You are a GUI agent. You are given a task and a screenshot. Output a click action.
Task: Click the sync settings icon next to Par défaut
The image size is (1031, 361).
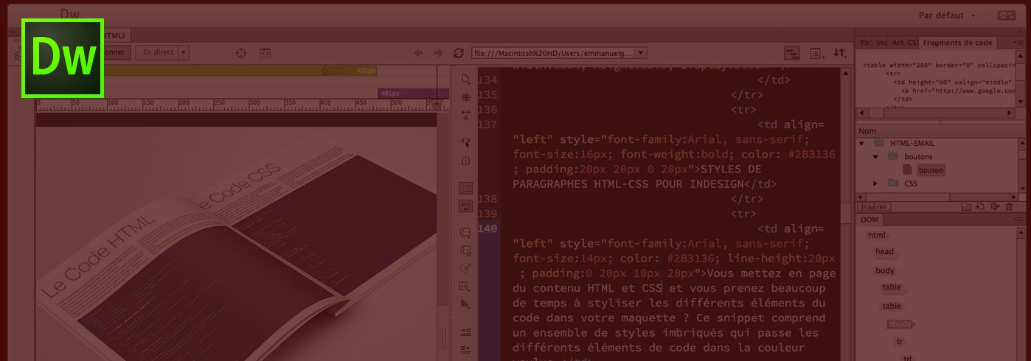[x=1006, y=15]
